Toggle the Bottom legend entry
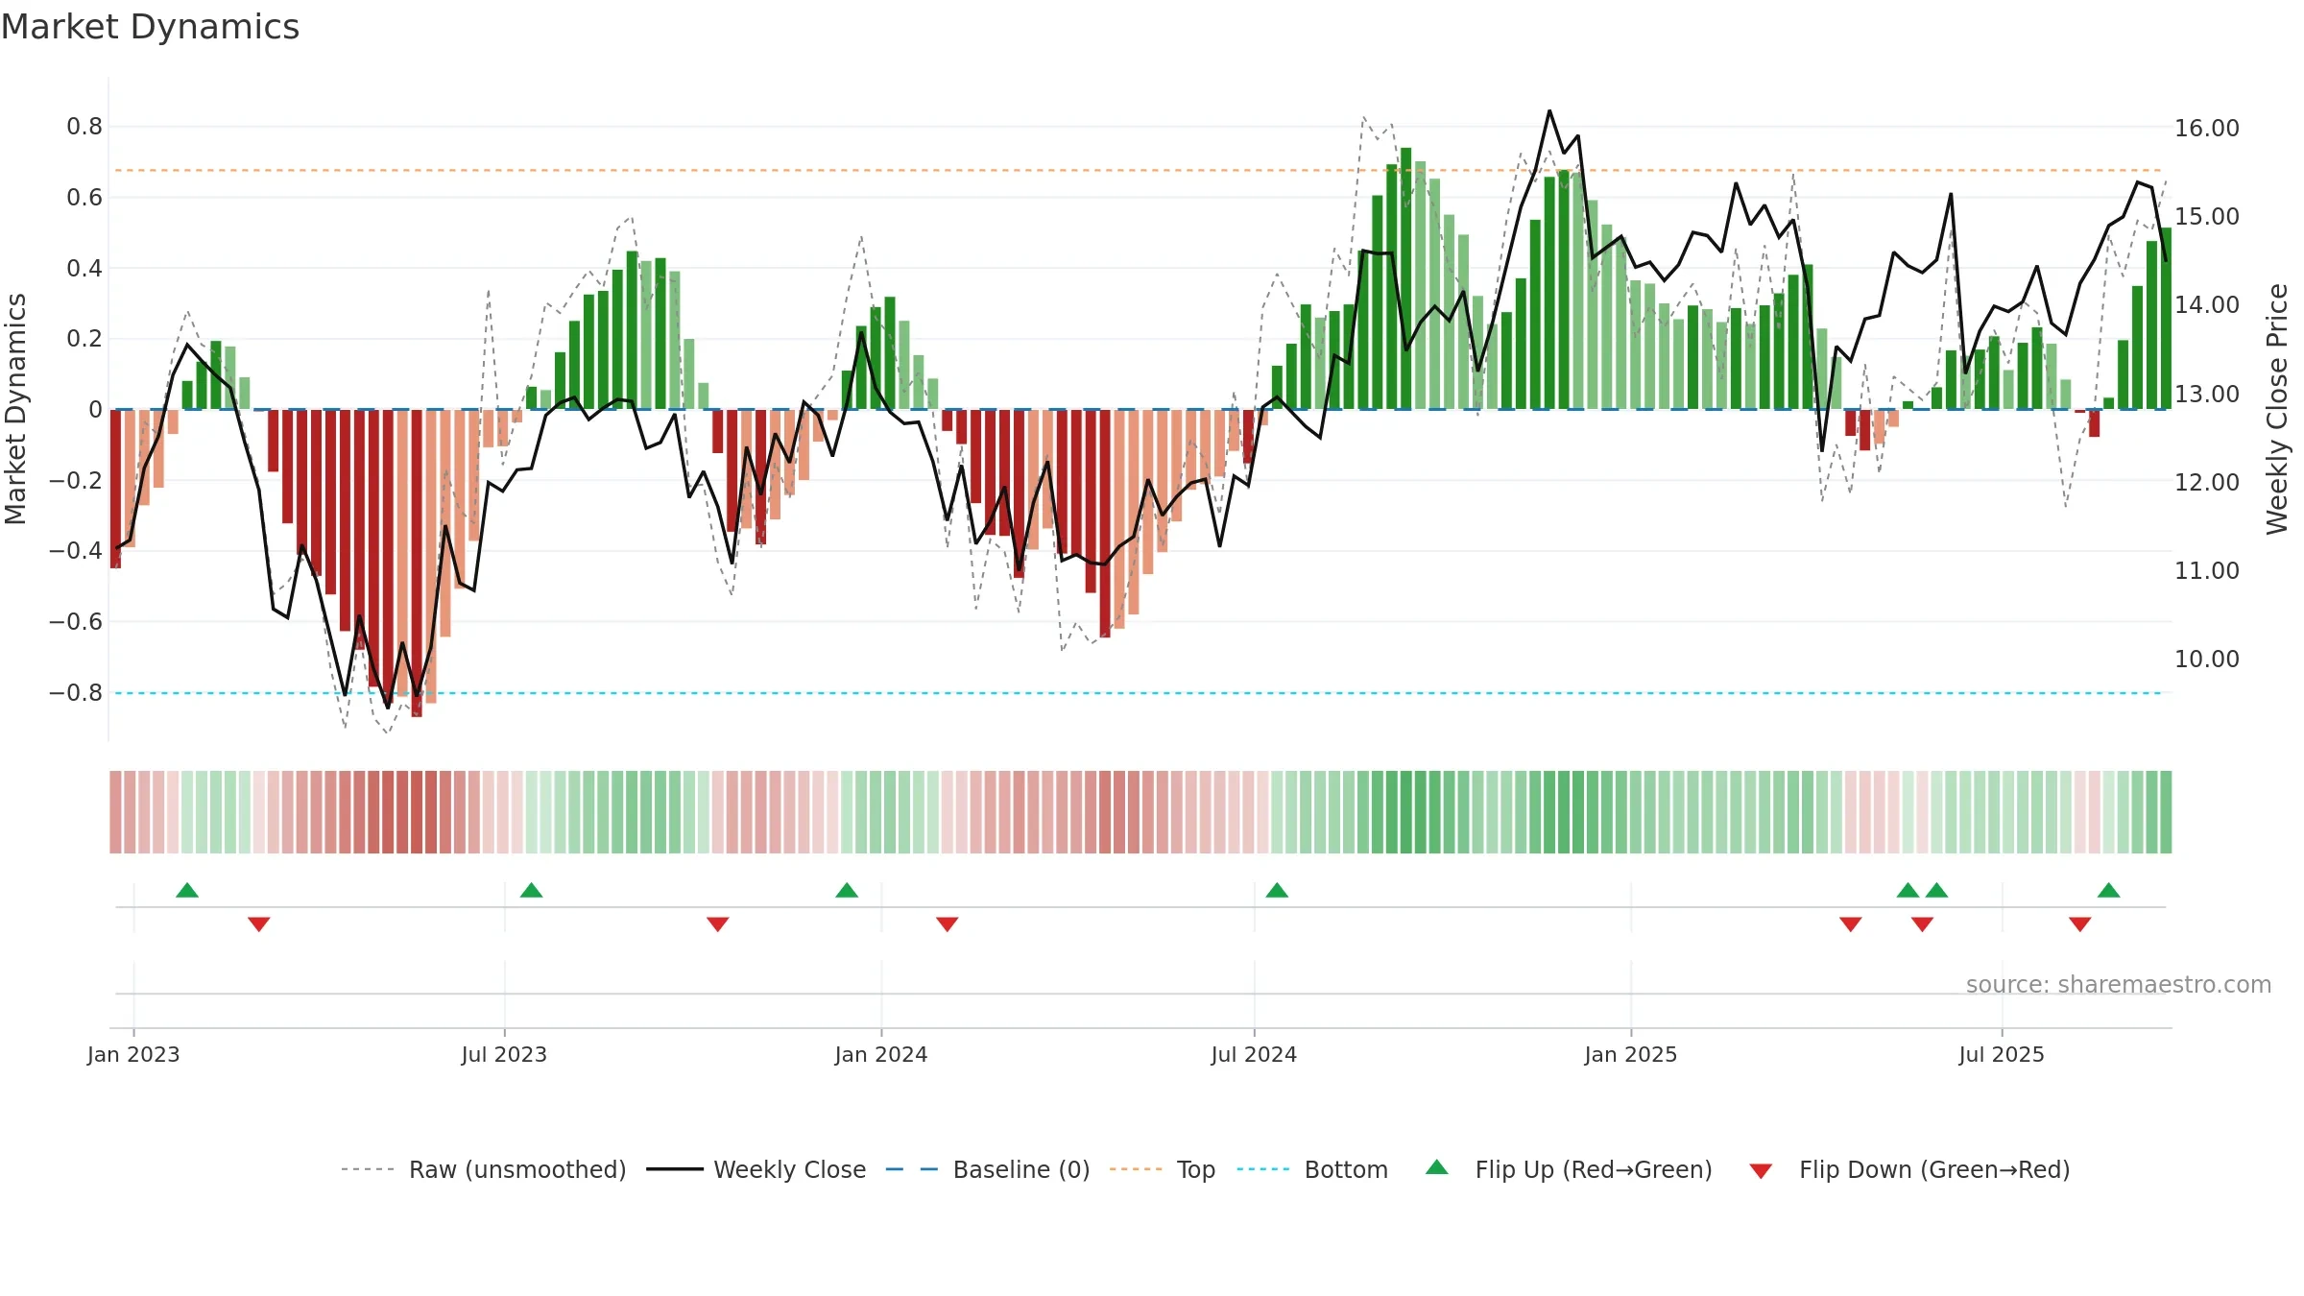2304x1296 pixels. tap(1312, 1169)
